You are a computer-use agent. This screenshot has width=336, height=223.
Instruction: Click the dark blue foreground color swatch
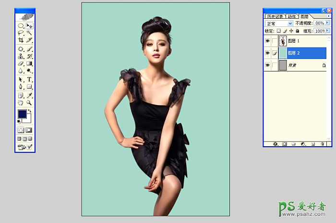point(22,114)
